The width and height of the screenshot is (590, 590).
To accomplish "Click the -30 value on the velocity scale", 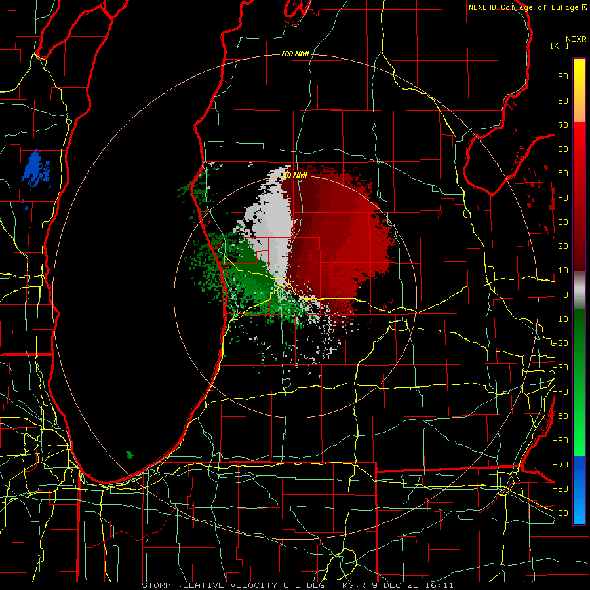I will [560, 367].
